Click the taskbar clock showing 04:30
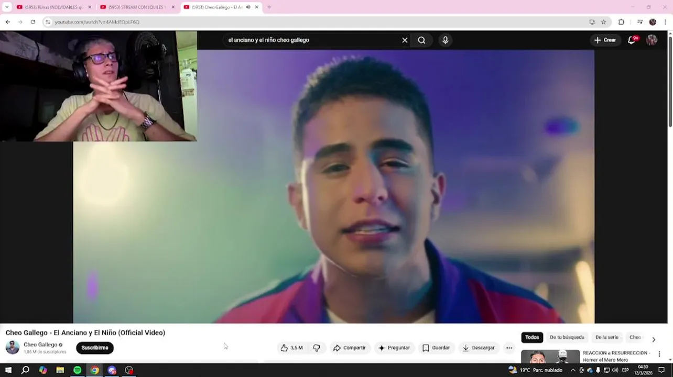Image resolution: width=673 pixels, height=377 pixels. pos(643,370)
